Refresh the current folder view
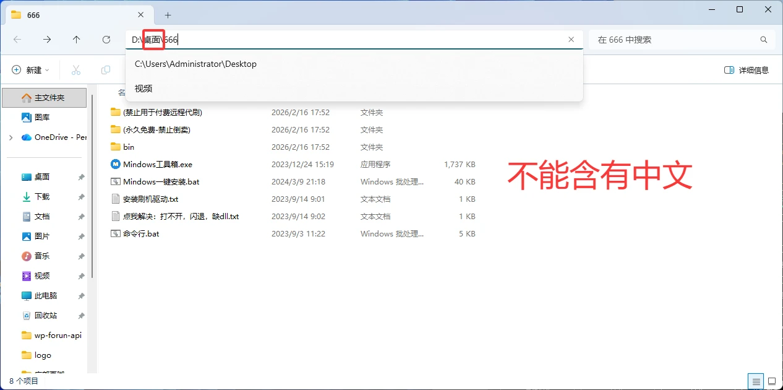This screenshot has height=390, width=783. coord(106,40)
